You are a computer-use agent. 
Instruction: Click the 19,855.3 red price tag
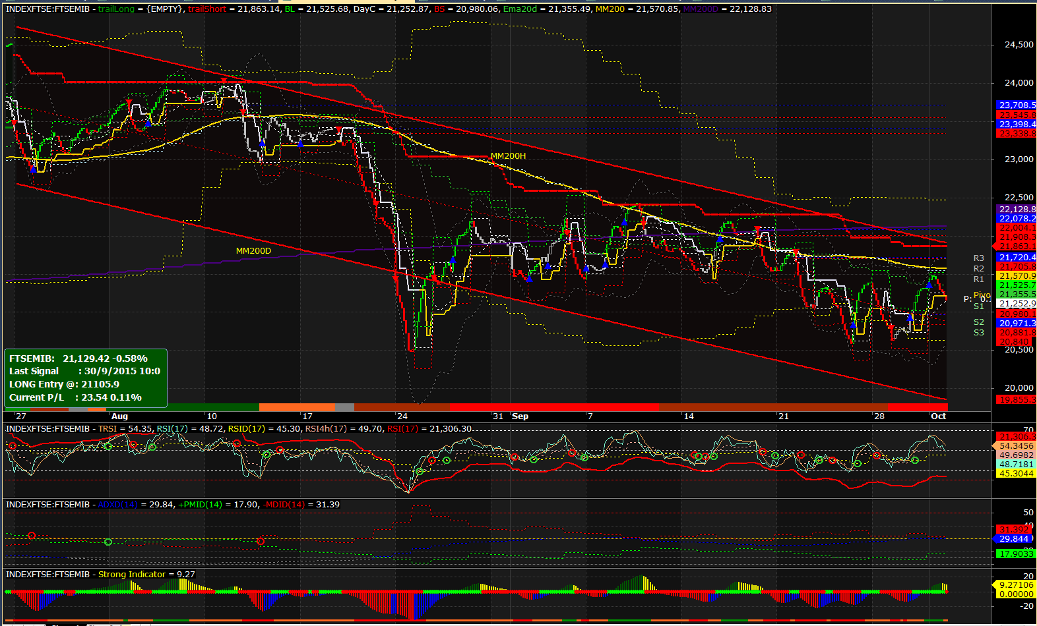point(1017,400)
